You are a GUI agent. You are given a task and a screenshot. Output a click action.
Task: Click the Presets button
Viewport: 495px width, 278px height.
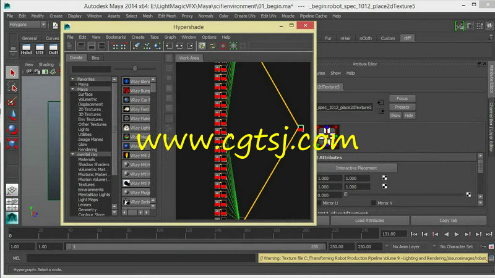tap(402, 107)
